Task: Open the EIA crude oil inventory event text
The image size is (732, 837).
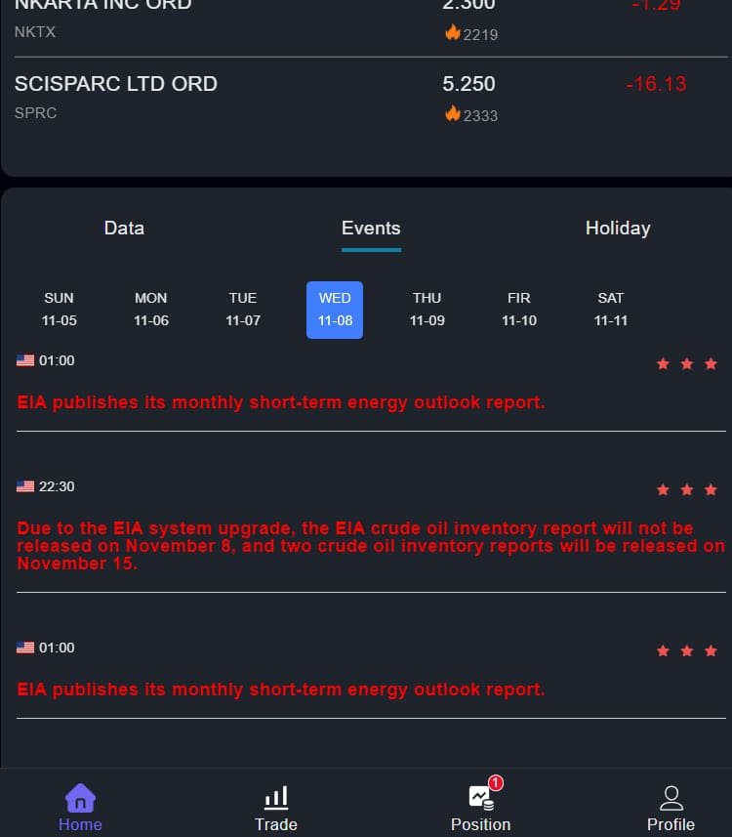Action: pyautogui.click(x=371, y=546)
